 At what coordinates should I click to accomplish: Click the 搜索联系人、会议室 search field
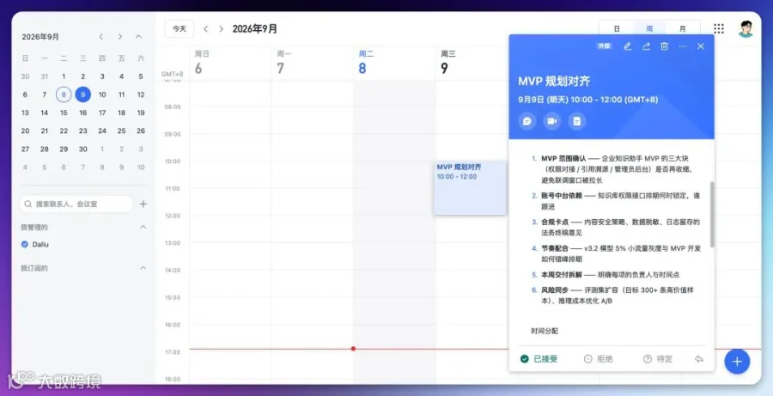point(76,204)
